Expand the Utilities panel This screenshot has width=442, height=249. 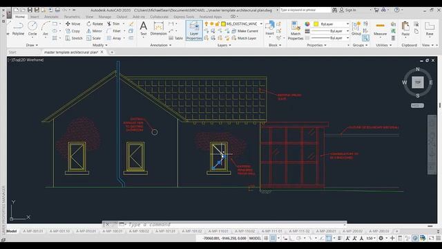(383, 45)
